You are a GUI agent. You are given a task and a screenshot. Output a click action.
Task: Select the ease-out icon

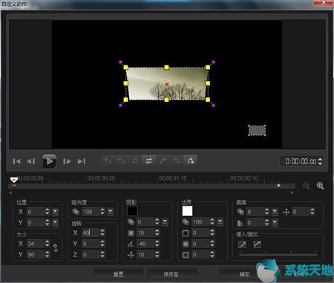[x=258, y=244]
